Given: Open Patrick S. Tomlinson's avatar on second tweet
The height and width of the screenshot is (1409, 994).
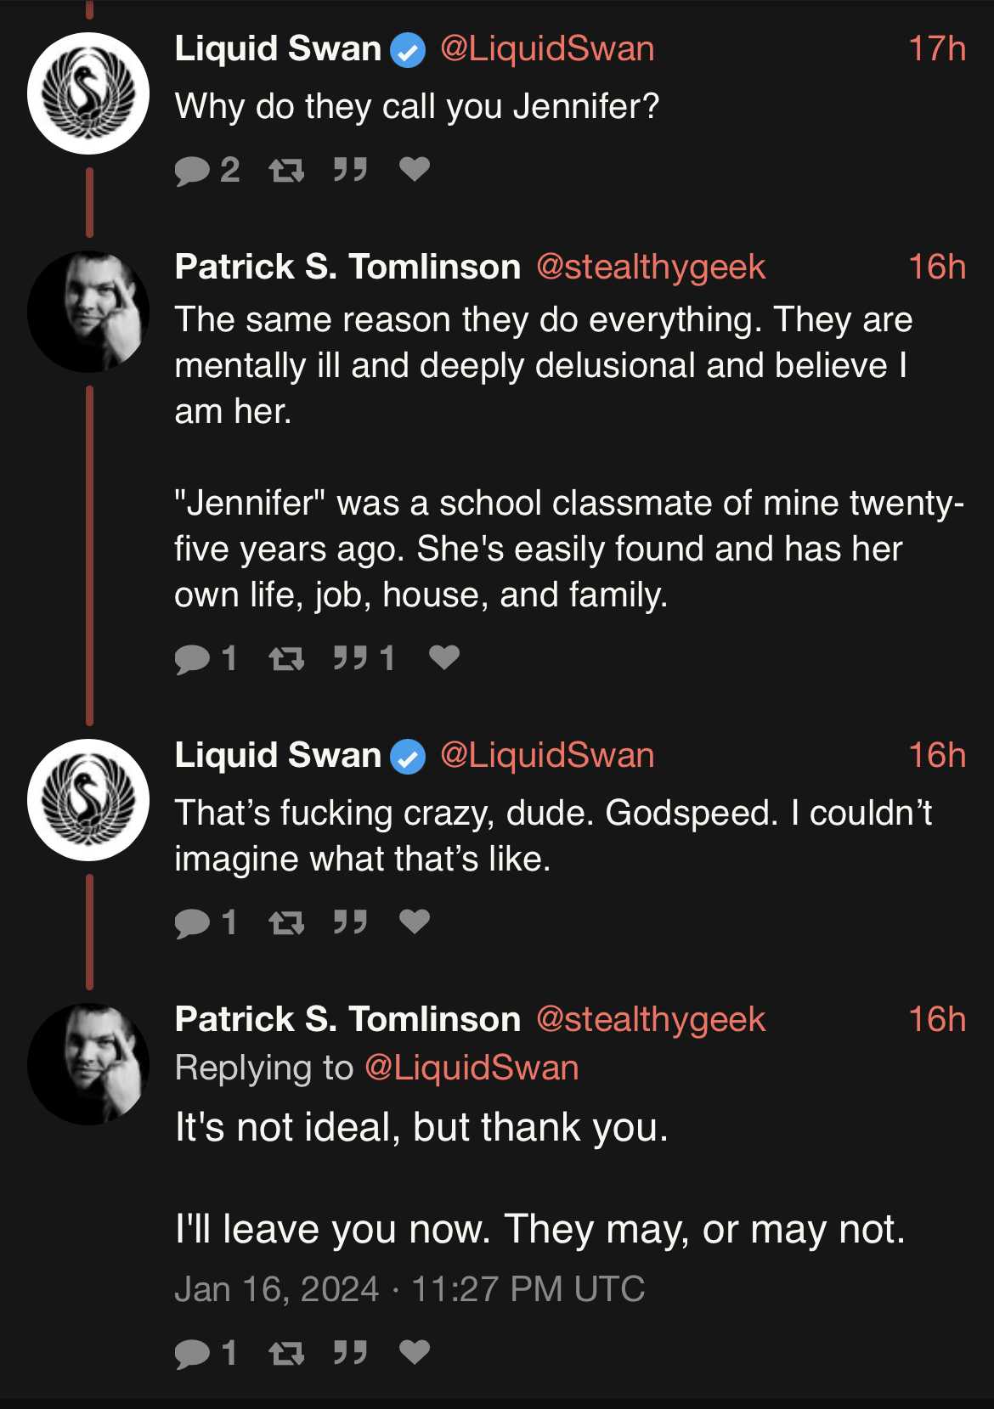Looking at the screenshot, I should click(88, 312).
